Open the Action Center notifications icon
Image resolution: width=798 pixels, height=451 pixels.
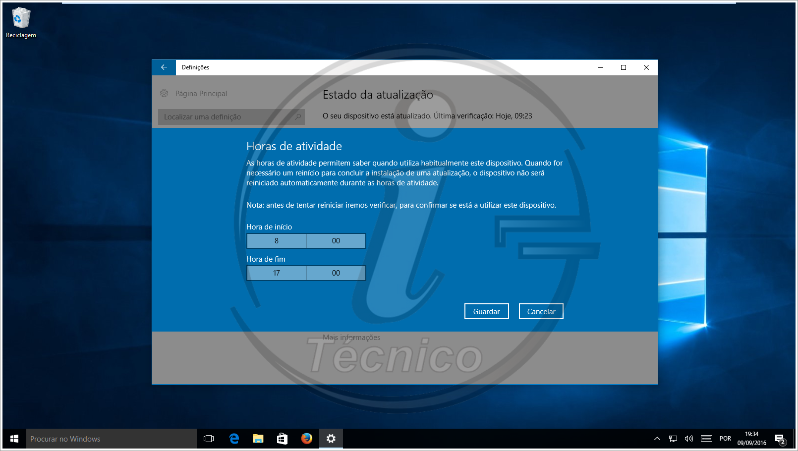[x=780, y=439]
